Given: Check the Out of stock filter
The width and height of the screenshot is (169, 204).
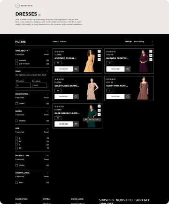Looking at the screenshot, I should 16,64.
